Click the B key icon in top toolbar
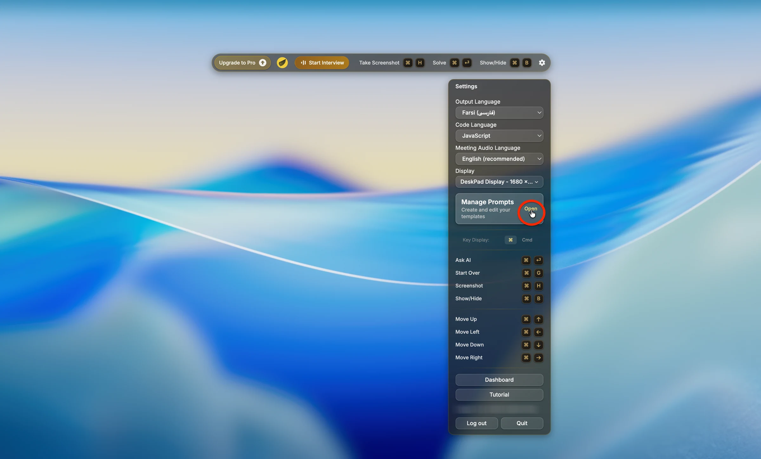 click(527, 63)
